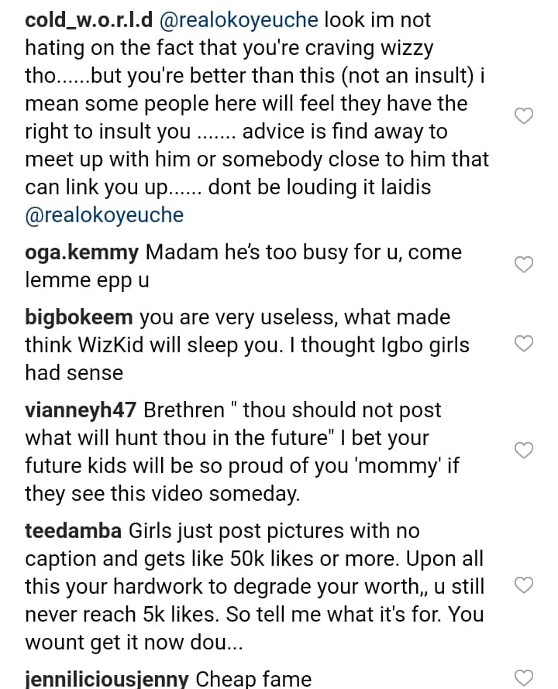The image size is (558, 689).
Task: Visit bigbokeem's profile via username
Action: (x=79, y=317)
